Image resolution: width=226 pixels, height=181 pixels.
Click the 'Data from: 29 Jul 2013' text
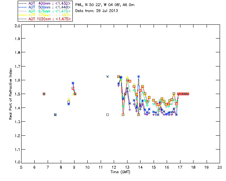click(96, 11)
